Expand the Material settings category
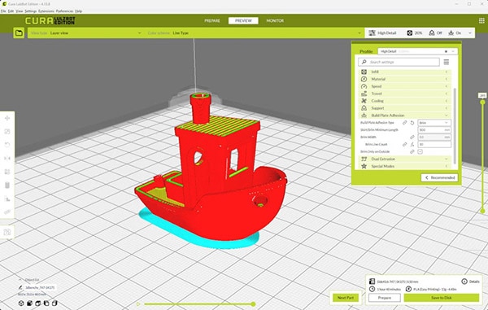 tap(404, 79)
